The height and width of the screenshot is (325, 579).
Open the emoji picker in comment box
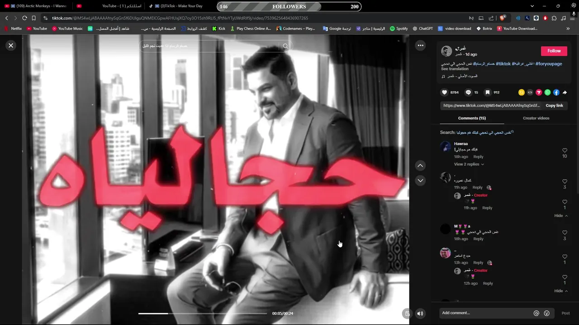(x=546, y=313)
